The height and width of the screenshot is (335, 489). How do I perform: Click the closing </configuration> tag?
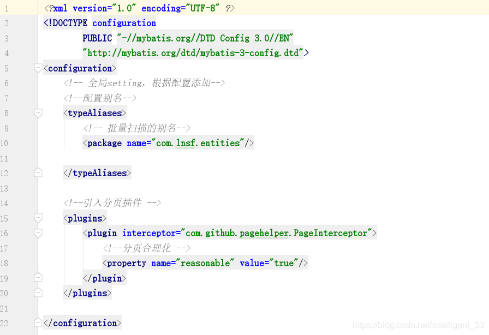82,323
